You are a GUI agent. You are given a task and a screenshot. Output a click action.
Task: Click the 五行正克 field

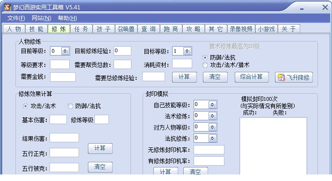pos(65,153)
